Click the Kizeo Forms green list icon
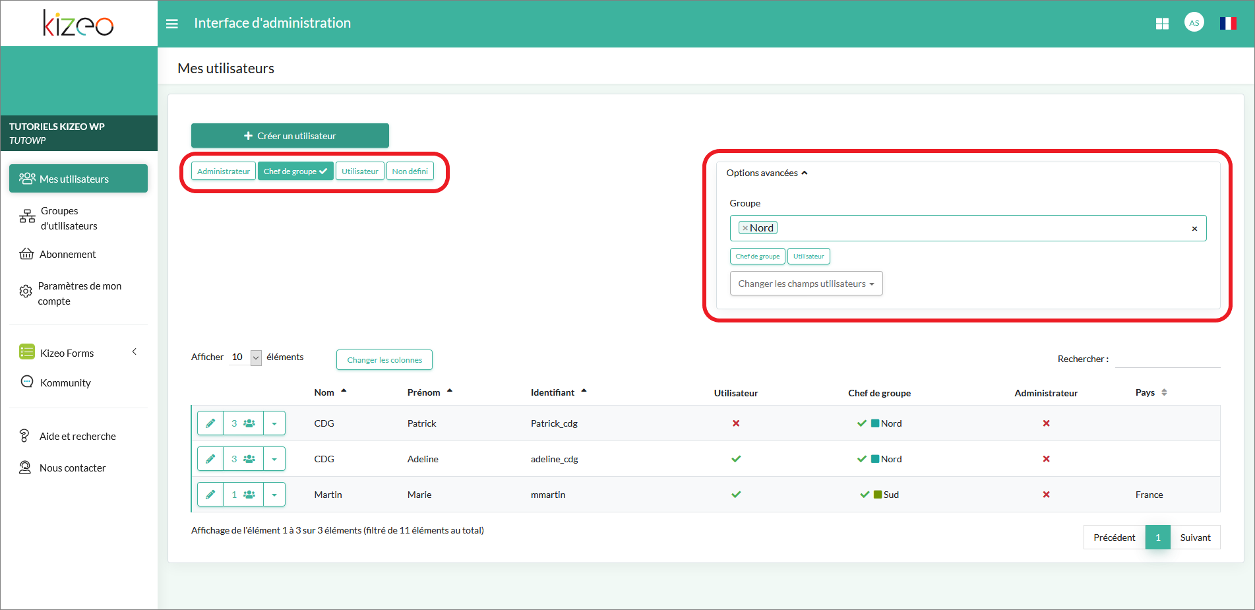Screen dimensions: 1255x610 pyautogui.click(x=27, y=352)
